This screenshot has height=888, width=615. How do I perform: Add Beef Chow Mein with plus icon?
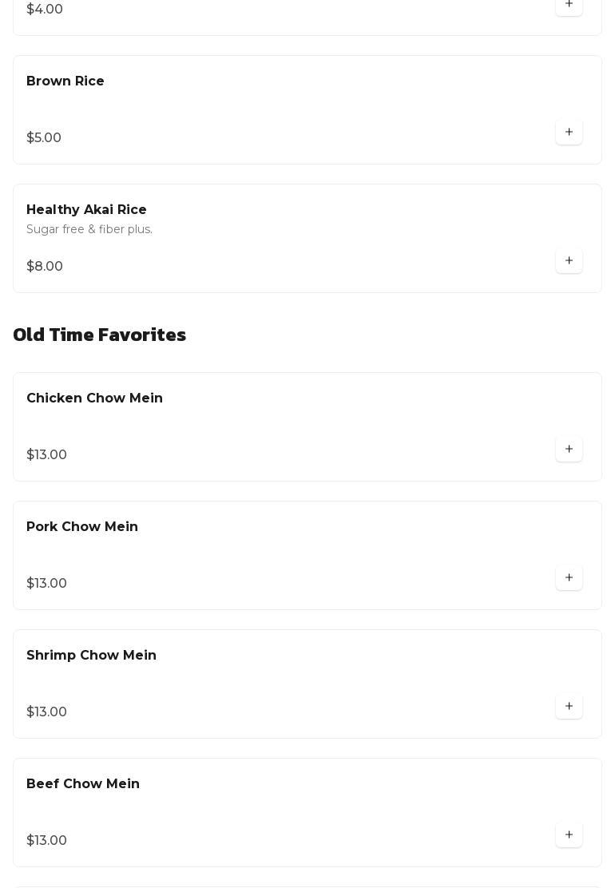(x=569, y=834)
